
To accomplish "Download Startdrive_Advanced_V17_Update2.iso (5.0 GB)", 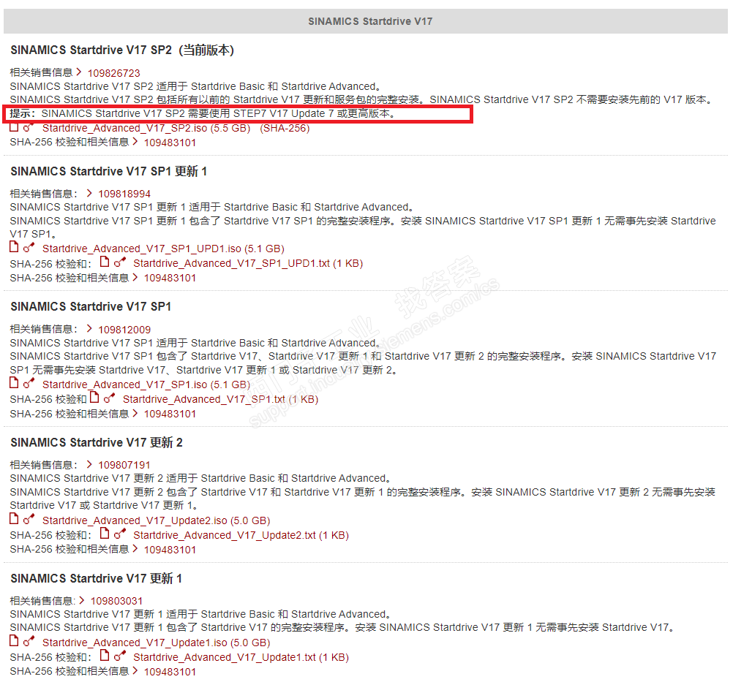I will coord(156,521).
